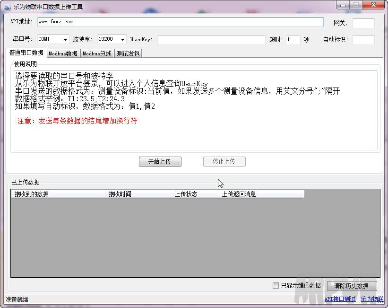Image resolution: width=388 pixels, height=308 pixels.
Task: Open the 测试发包 tab
Action: [x=128, y=53]
